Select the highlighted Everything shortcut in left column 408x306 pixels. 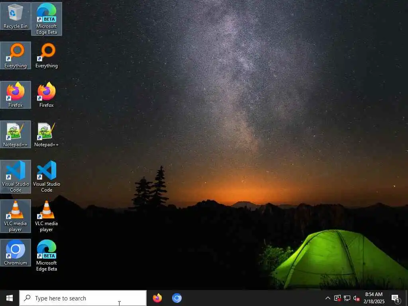pyautogui.click(x=16, y=55)
